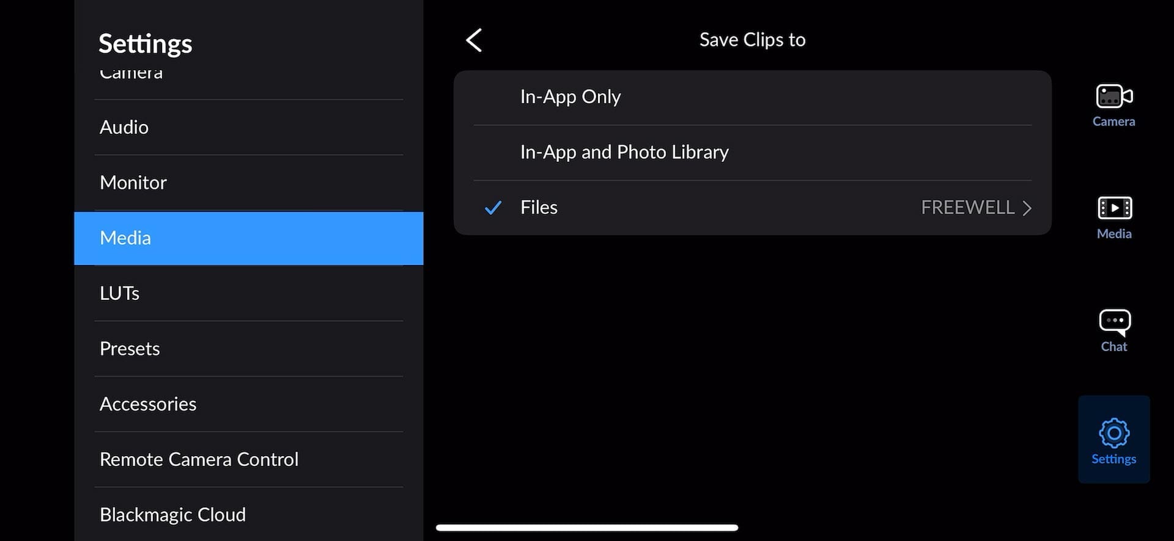The height and width of the screenshot is (541, 1174).
Task: Tap the home indicator bar
Action: pos(587,527)
